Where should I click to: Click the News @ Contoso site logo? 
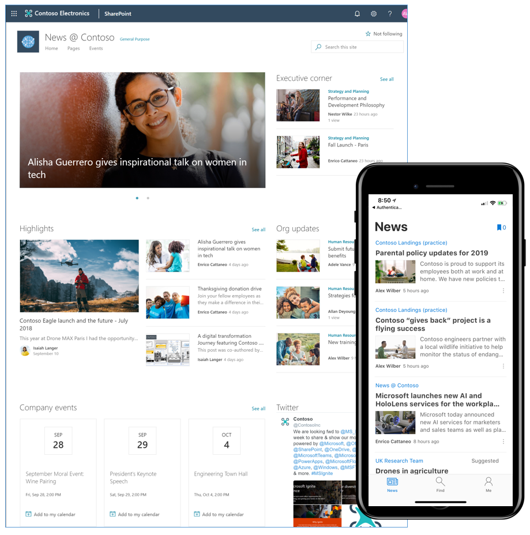point(28,42)
